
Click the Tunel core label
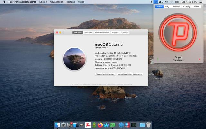coord(178,60)
